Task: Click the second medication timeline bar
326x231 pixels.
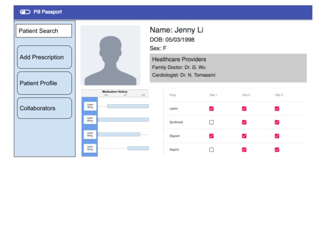Action: (x=123, y=120)
